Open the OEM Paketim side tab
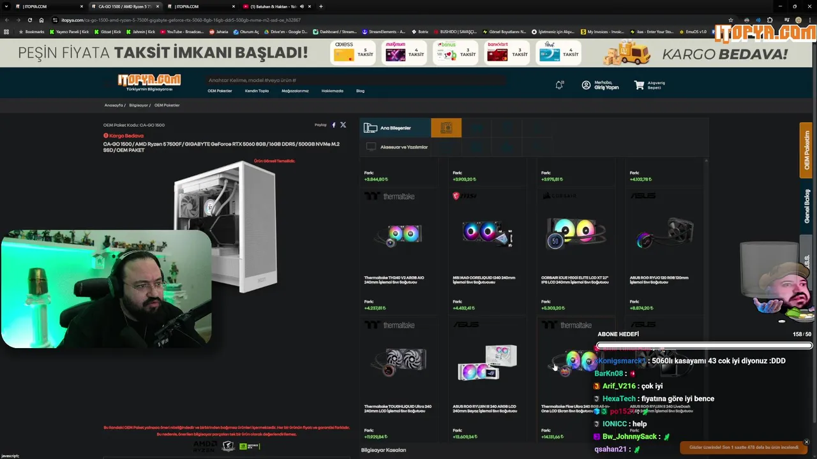817x459 pixels. 806,150
